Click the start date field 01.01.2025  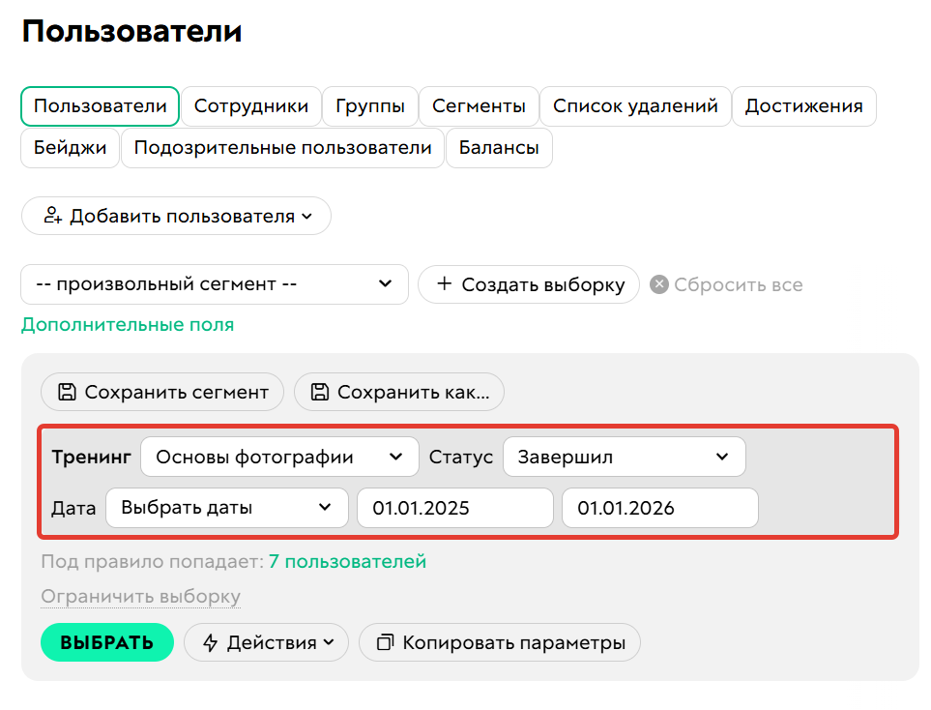pos(454,507)
